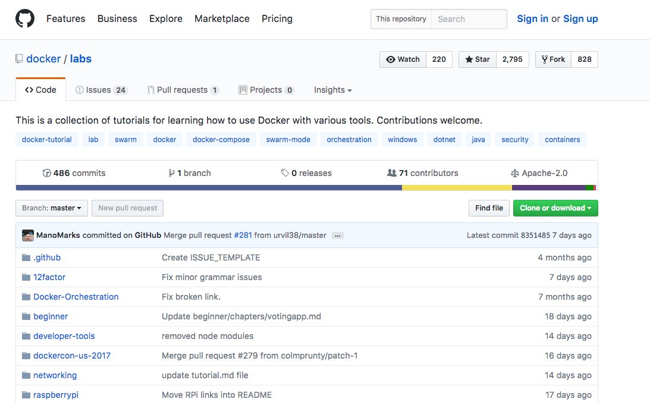Click the branch icon next to 1 branch

172,173
